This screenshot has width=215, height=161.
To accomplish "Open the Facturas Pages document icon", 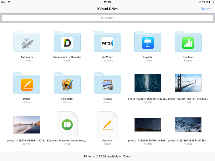I will tap(107, 125).
